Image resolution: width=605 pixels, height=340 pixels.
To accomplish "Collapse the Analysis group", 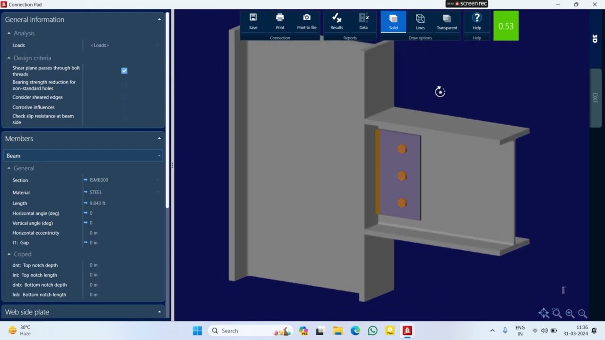I will (9, 34).
